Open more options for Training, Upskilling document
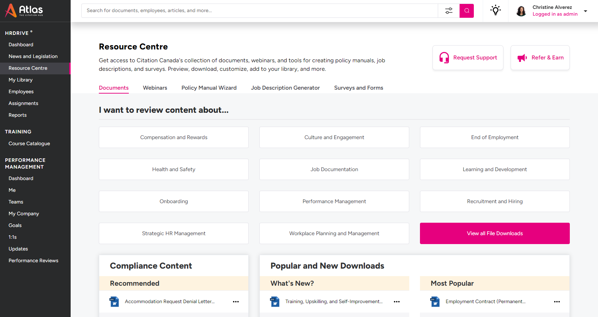This screenshot has height=317, width=598. coord(396,302)
